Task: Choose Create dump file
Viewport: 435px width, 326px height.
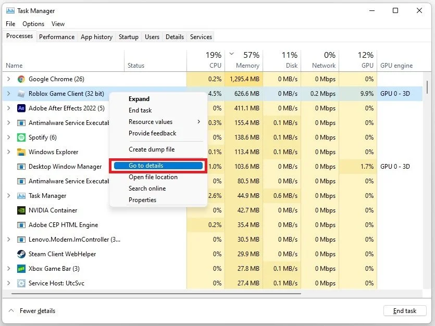Action: coord(158,149)
